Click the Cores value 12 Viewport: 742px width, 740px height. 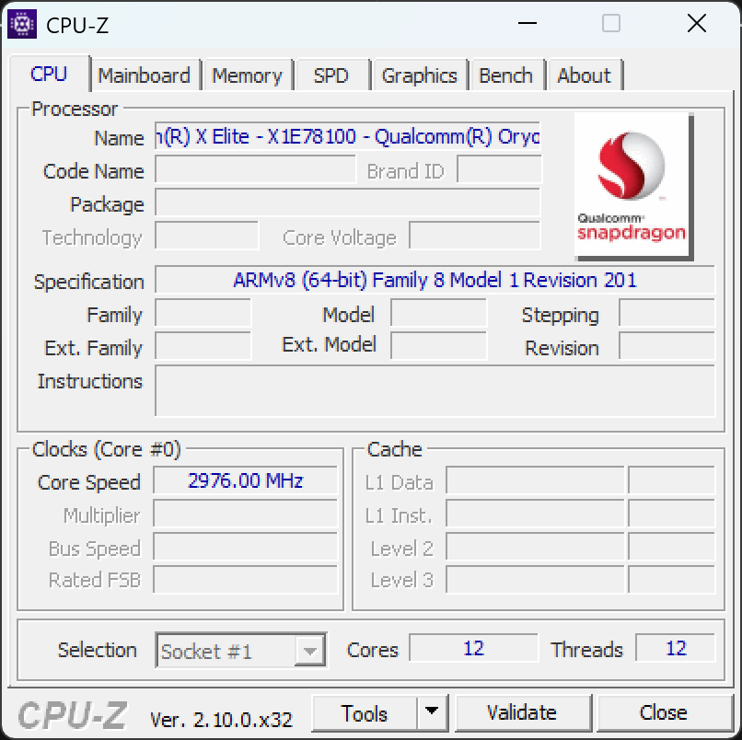[x=473, y=648]
